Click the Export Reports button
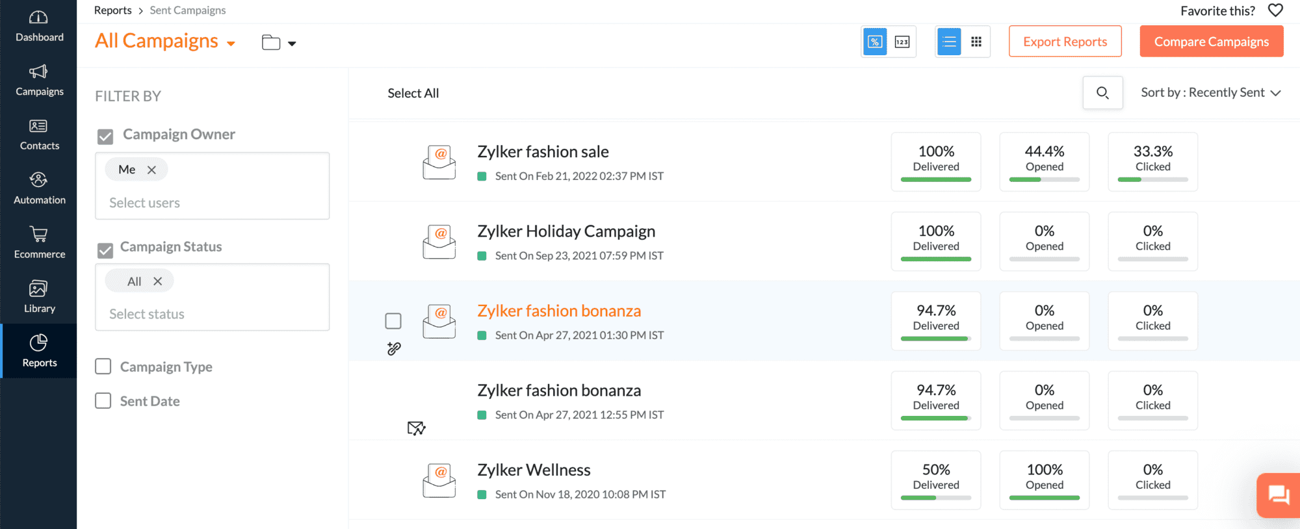Viewport: 1300px width, 529px height. coord(1065,42)
